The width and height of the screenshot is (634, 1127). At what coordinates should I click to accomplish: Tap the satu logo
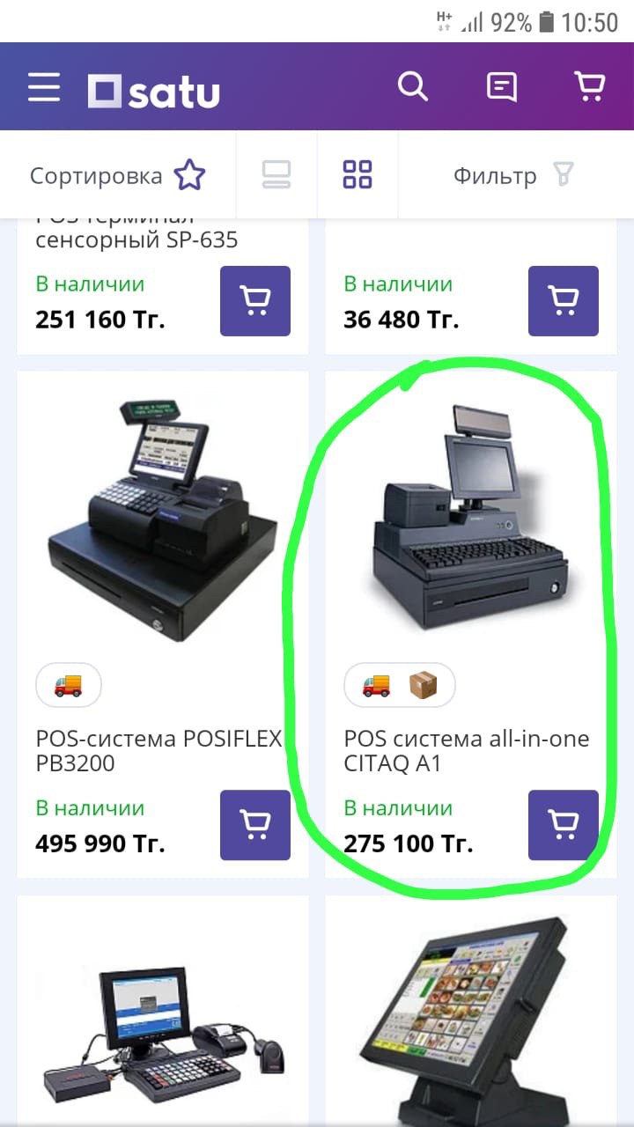coord(153,92)
